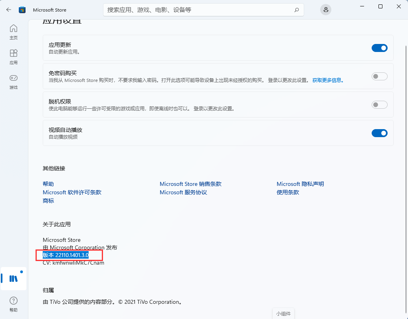Click the 获取更多信息 link
Screen dimensions: 408x319
(328, 80)
